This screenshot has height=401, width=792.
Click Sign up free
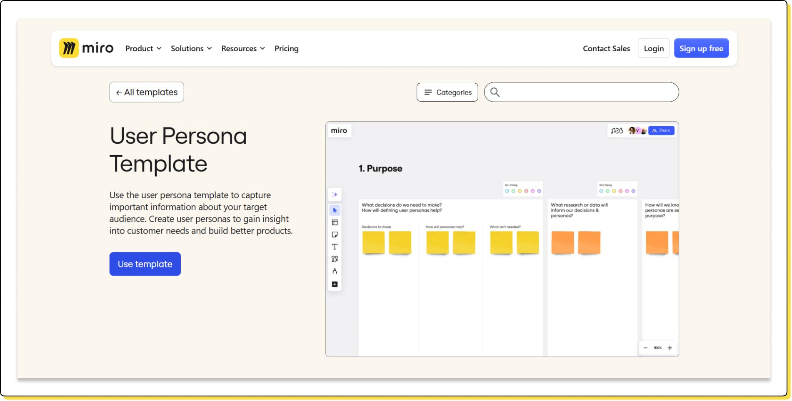point(701,48)
